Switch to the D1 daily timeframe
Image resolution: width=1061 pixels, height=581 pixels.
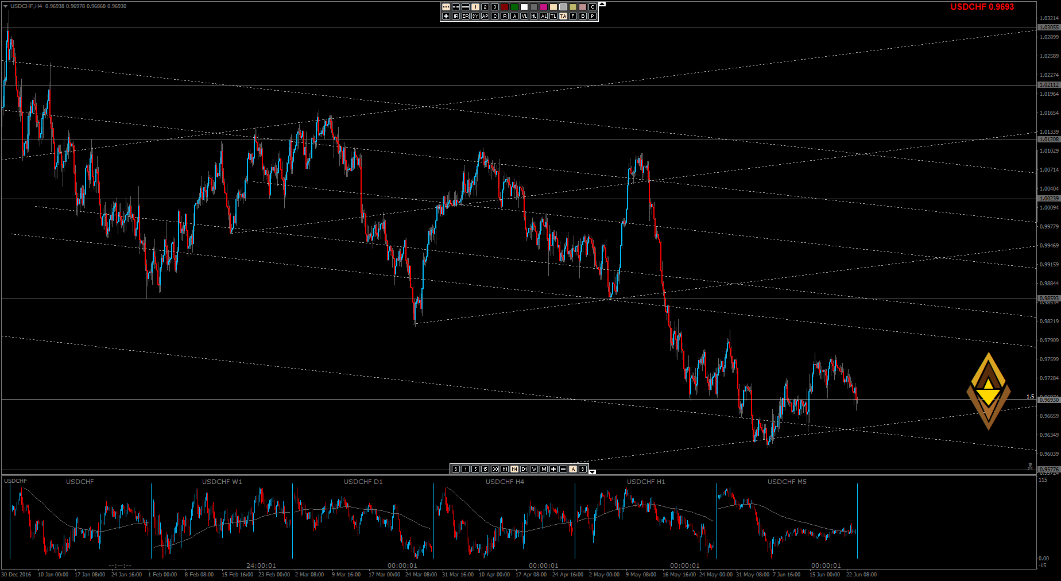524,469
